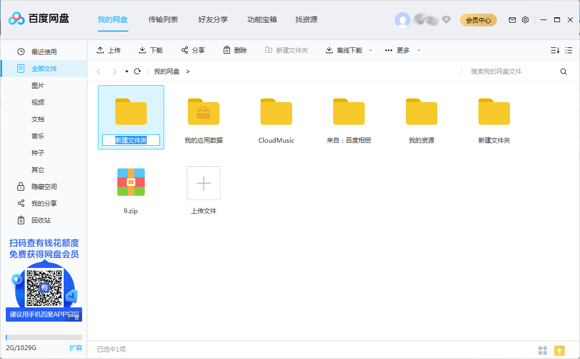580x359 pixels.
Task: Select 图片 in the sidebar
Action: [38, 85]
